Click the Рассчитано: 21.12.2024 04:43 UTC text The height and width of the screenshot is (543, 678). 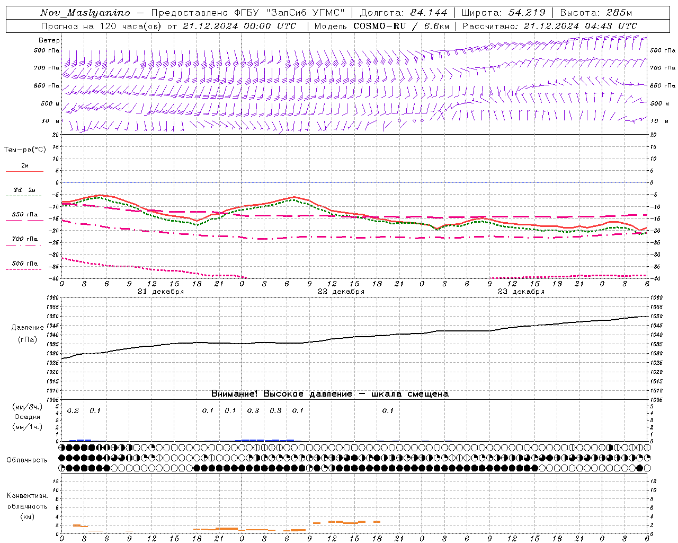[x=550, y=26]
